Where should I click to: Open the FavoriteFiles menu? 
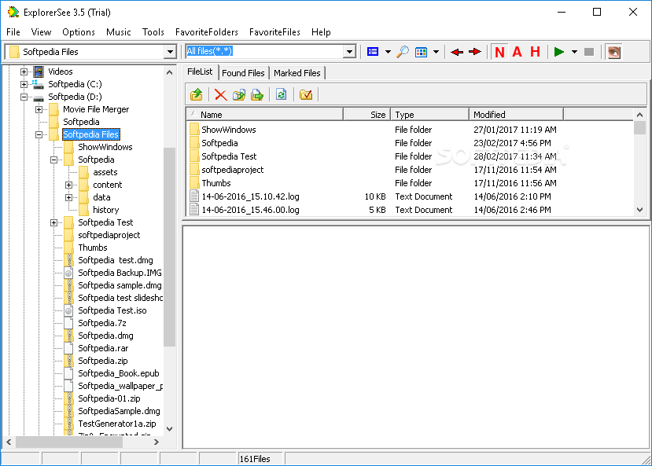click(x=274, y=32)
